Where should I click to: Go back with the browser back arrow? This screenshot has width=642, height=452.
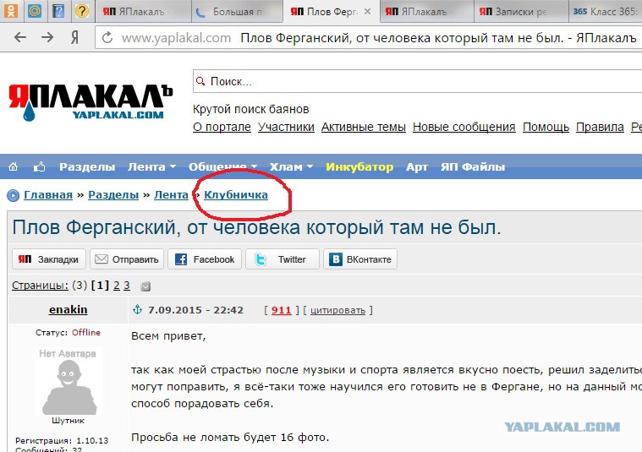point(20,38)
